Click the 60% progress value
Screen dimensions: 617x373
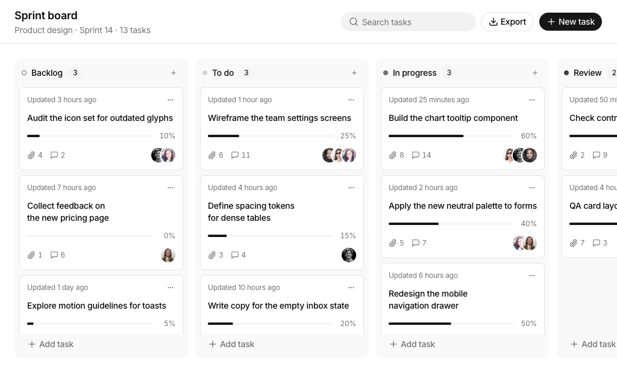[x=528, y=136]
